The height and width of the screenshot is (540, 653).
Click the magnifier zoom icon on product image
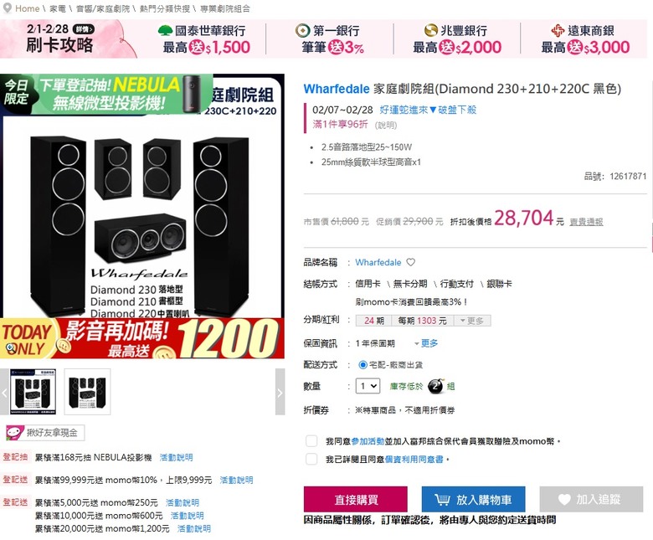11,348
